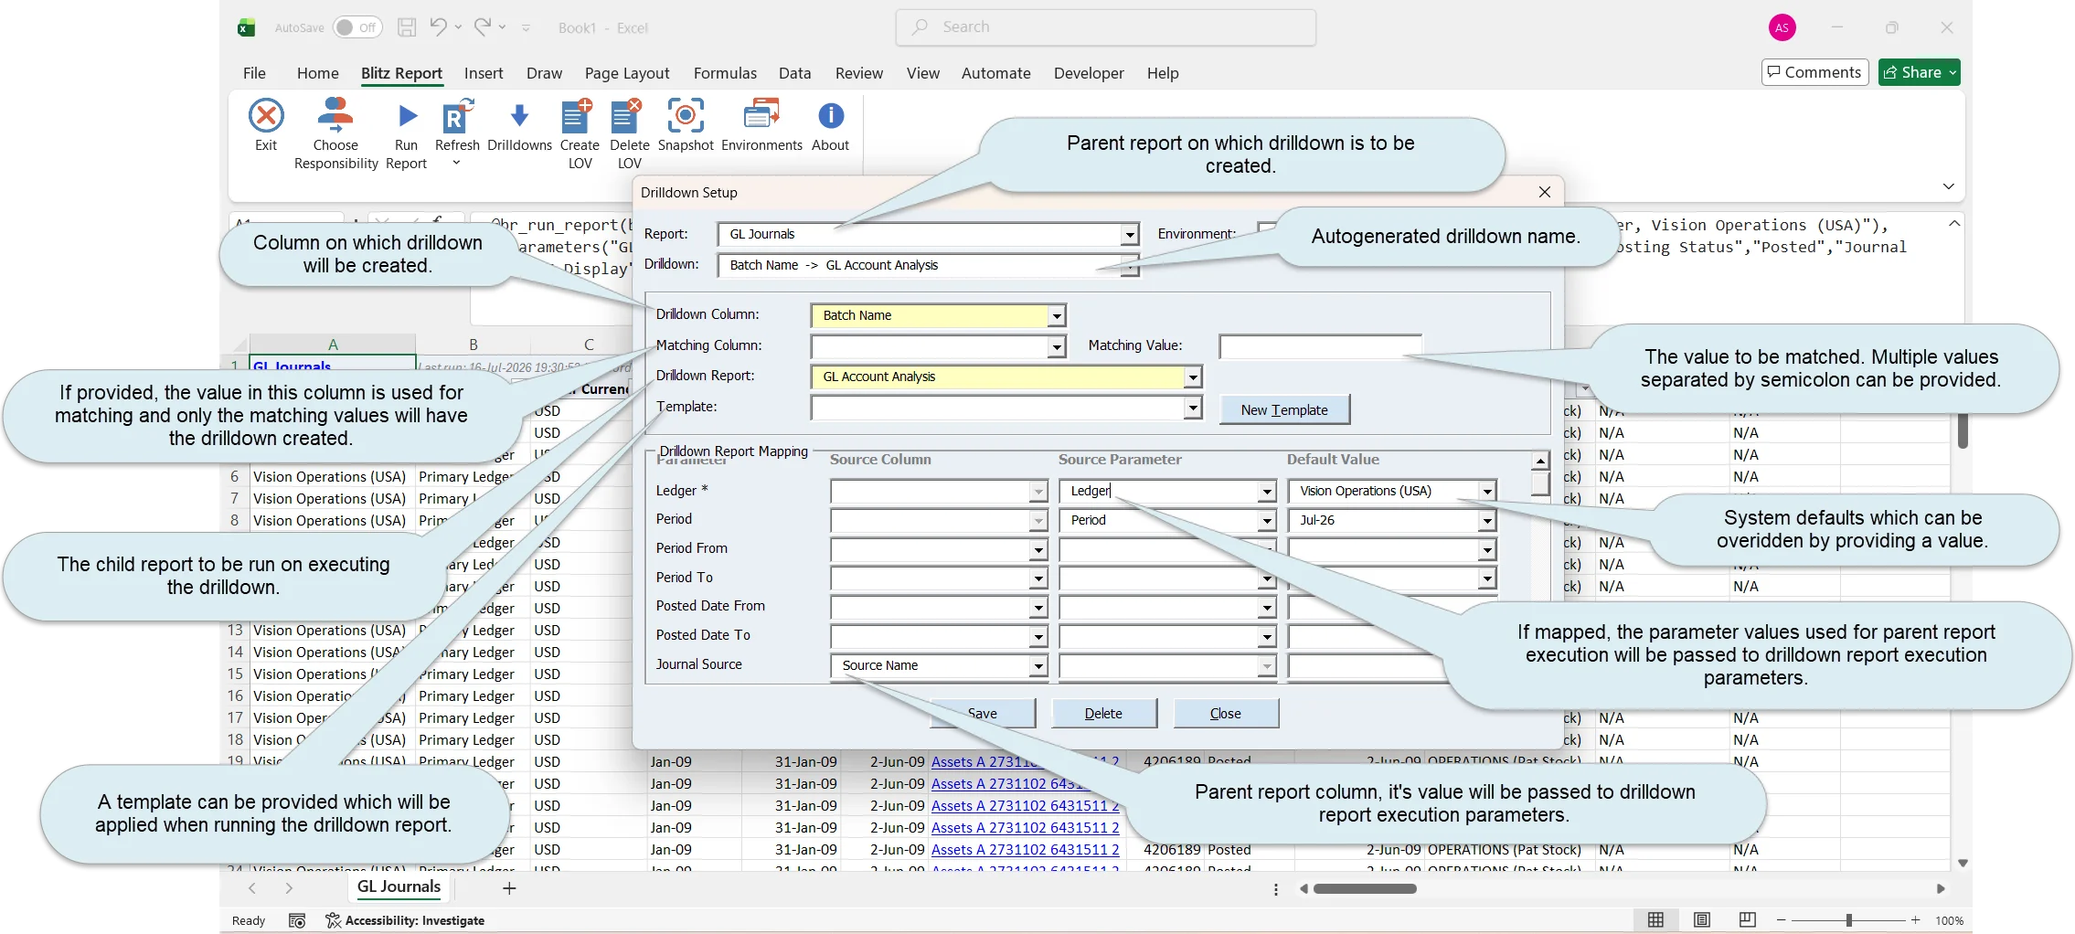Close the Drilldown Setup dialog with X
This screenshot has width=2075, height=934.
tap(1545, 192)
